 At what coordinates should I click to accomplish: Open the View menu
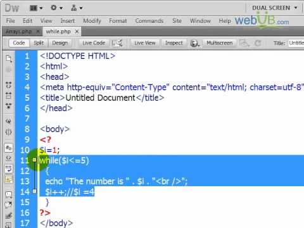tap(46, 21)
